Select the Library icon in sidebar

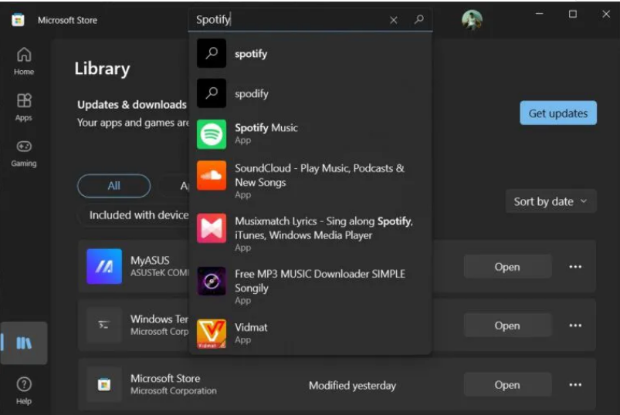coord(24,342)
